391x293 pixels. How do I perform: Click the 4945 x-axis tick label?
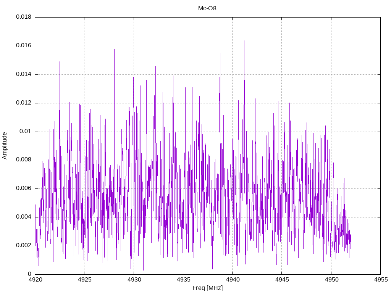(x=282, y=280)
